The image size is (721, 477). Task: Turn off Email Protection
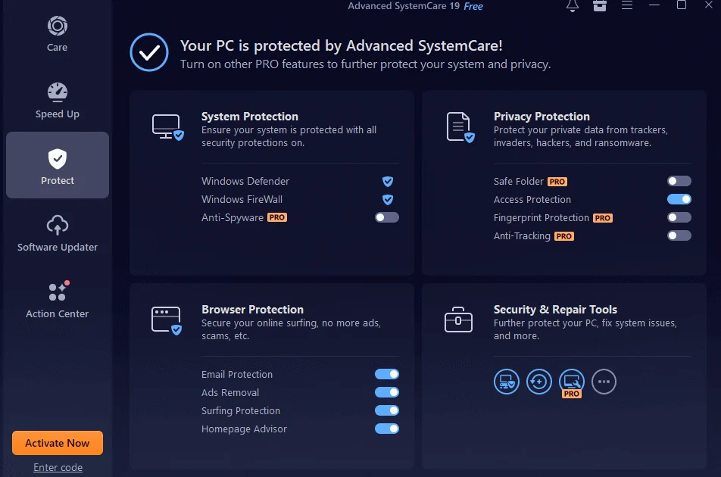(x=386, y=374)
